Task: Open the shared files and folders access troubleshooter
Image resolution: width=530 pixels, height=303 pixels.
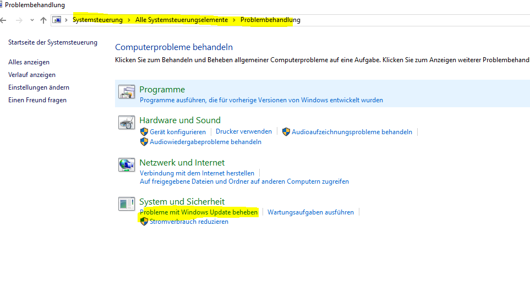Action: (244, 181)
